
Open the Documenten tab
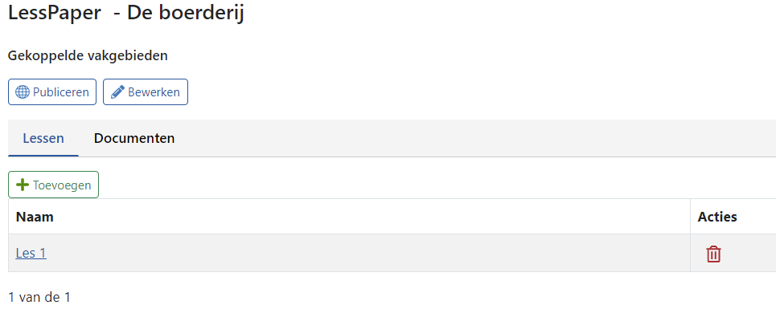pyautogui.click(x=134, y=138)
